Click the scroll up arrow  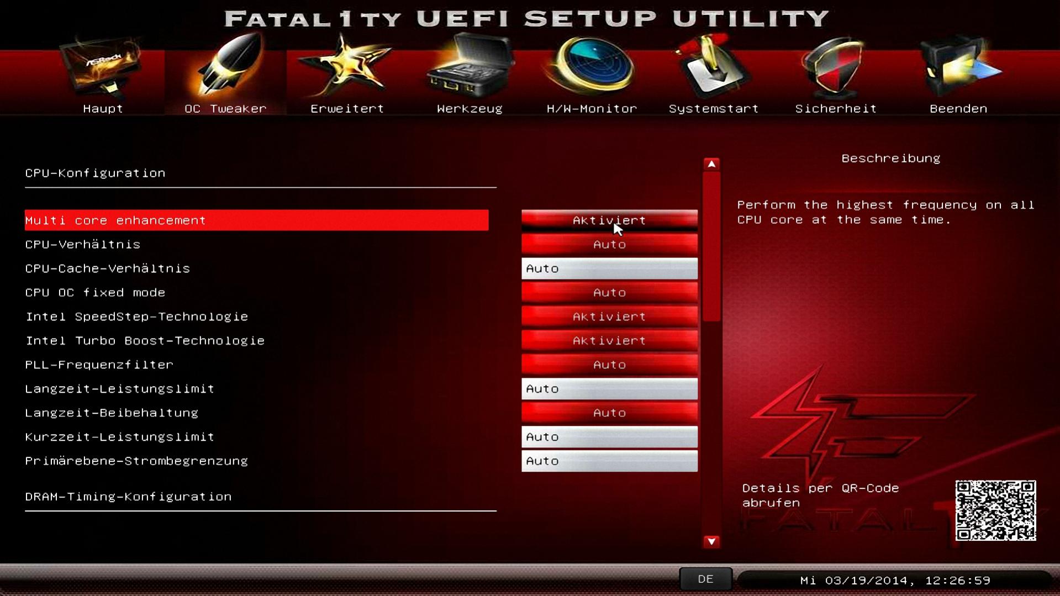click(711, 164)
